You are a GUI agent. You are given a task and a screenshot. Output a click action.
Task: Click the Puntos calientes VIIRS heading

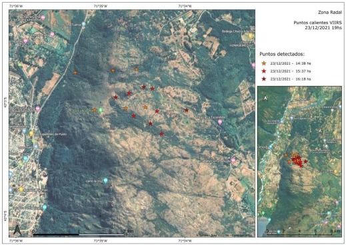click(318, 23)
